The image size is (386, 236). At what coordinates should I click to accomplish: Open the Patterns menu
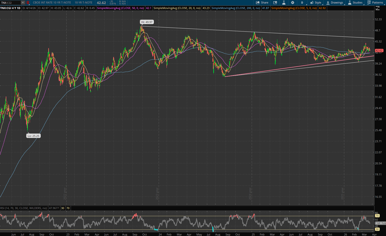(x=376, y=3)
